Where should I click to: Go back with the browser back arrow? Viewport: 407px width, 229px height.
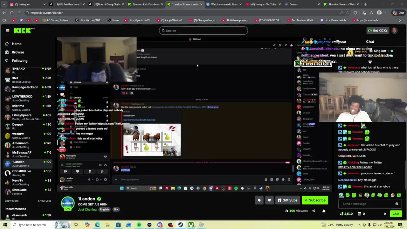pos(4,13)
